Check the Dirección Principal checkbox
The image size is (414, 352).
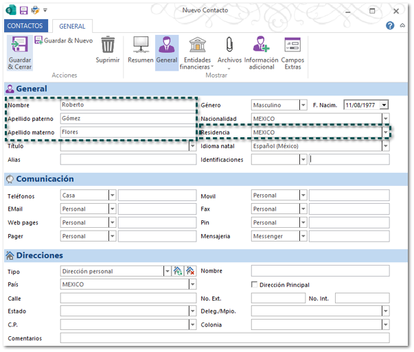pos(255,285)
